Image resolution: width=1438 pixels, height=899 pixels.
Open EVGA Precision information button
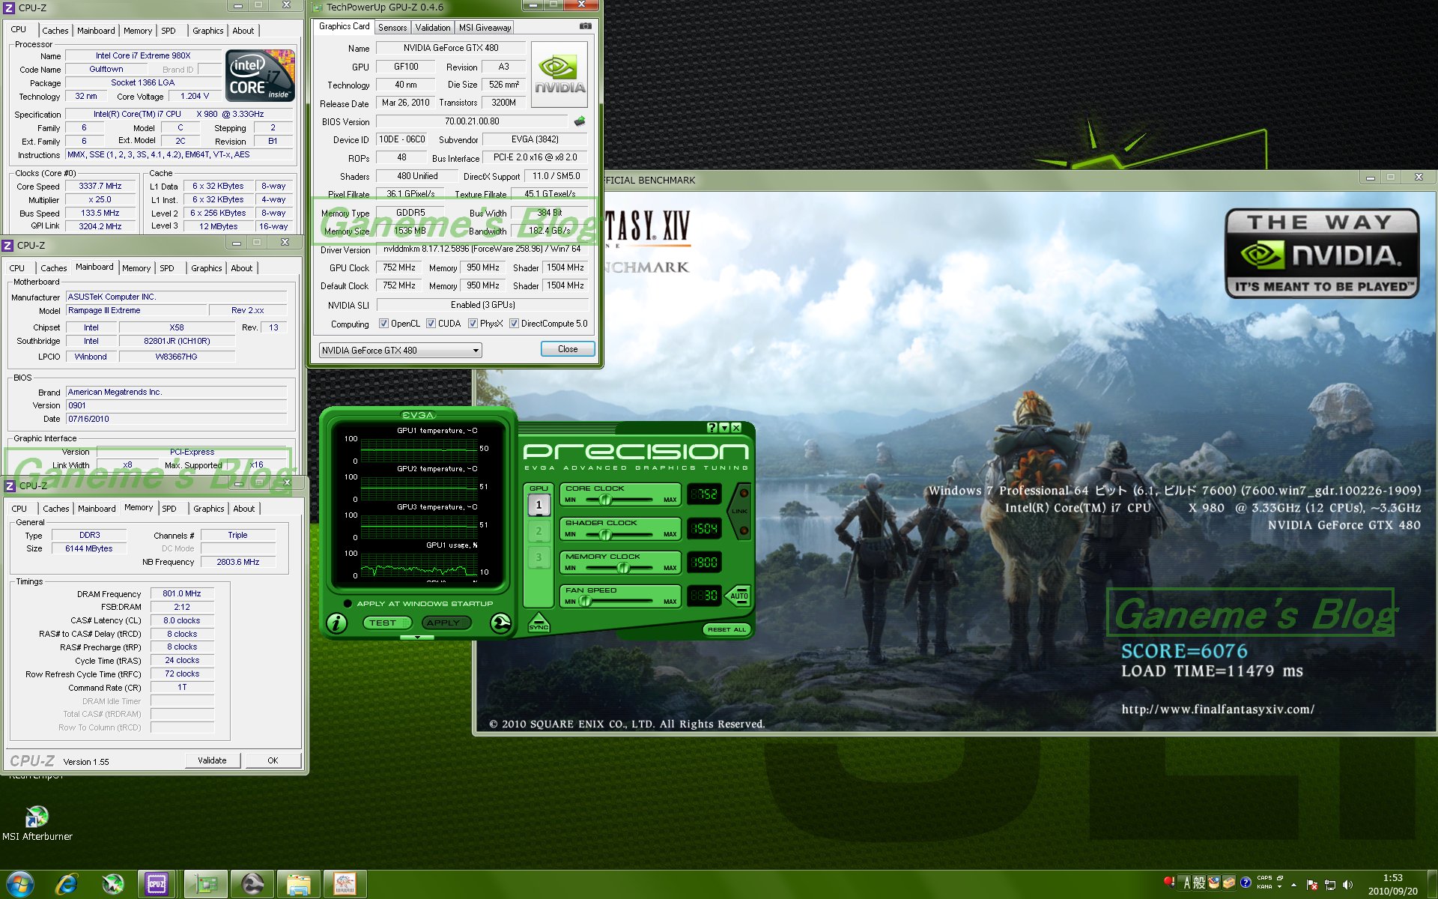coord(337,623)
